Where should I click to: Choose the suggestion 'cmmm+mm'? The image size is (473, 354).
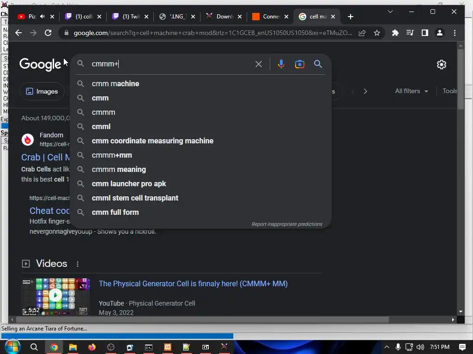[200, 155]
